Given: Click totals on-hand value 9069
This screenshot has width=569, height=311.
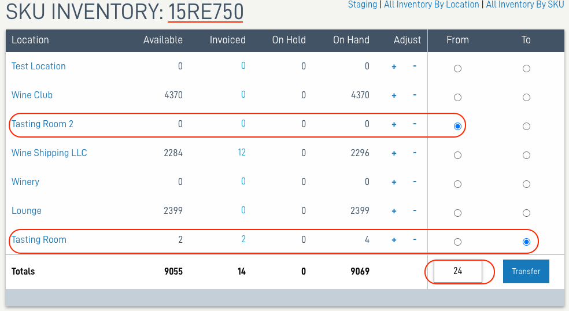Looking at the screenshot, I should click(x=360, y=272).
